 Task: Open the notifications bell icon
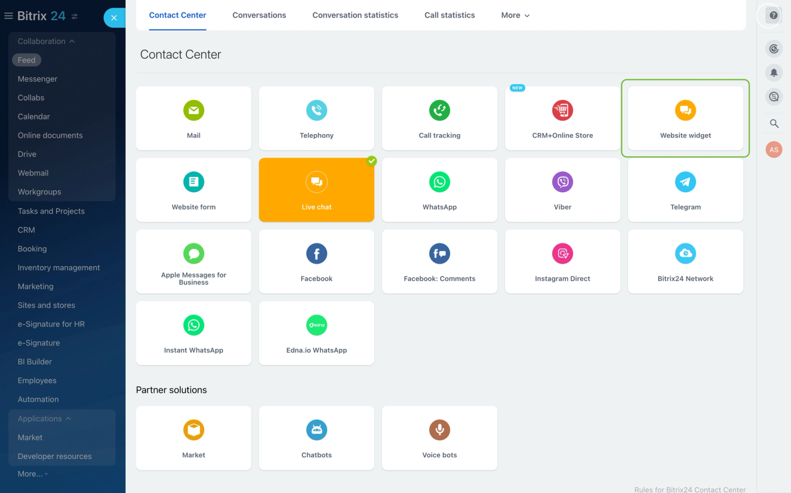coord(774,73)
